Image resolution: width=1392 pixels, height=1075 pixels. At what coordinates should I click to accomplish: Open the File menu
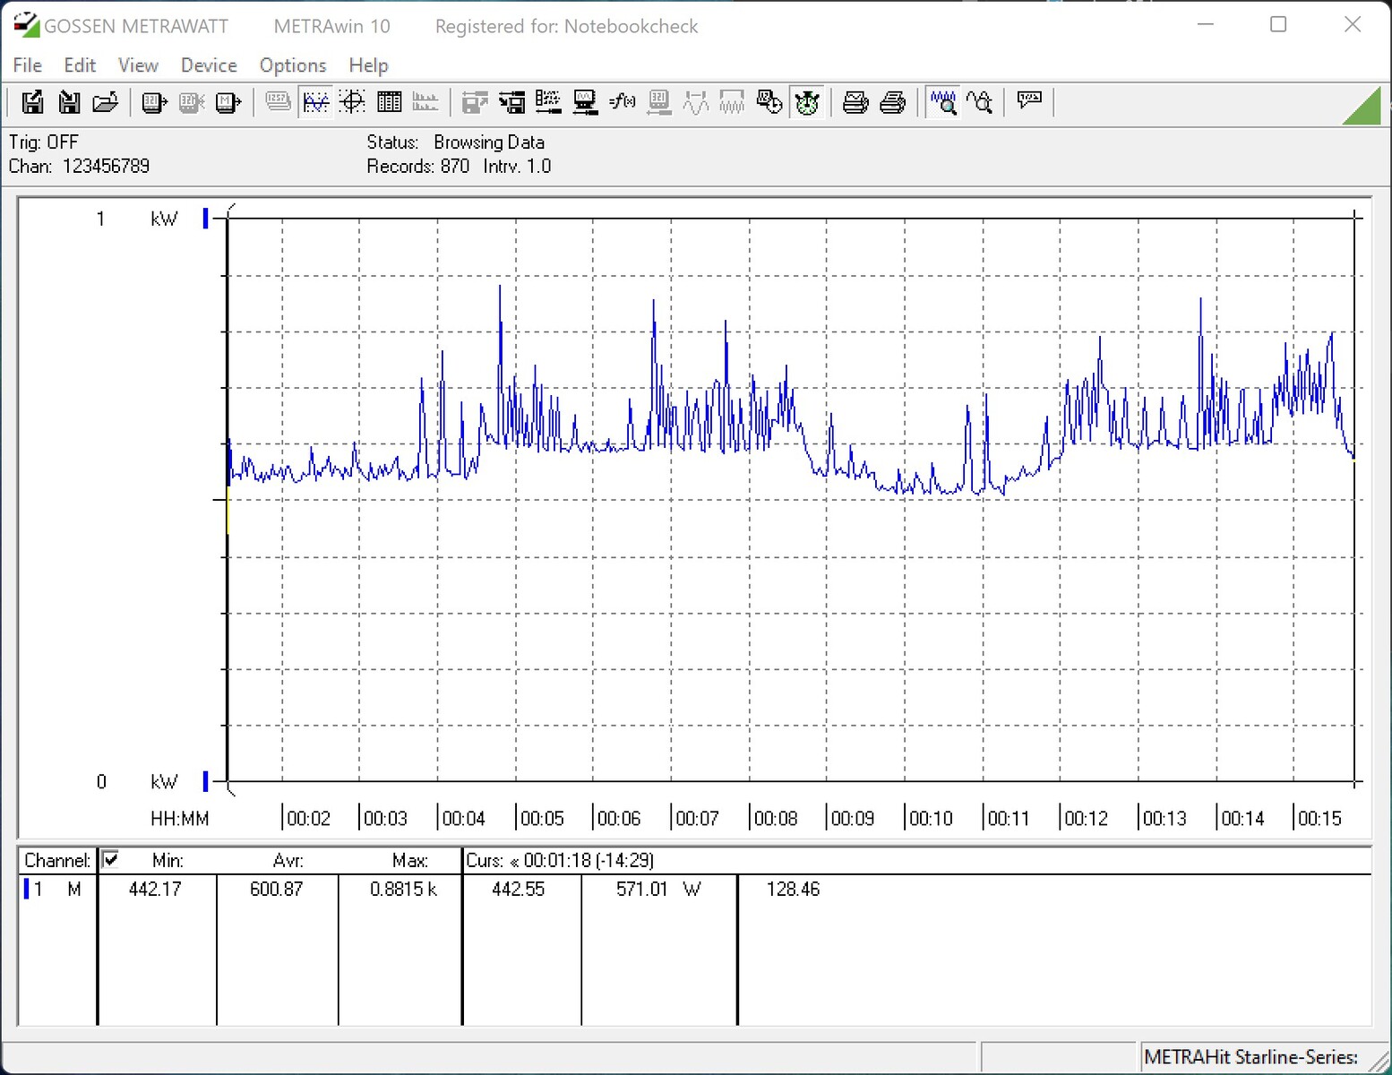point(27,65)
